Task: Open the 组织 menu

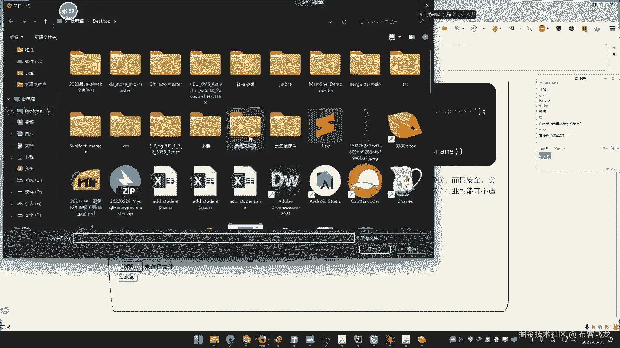Action: pos(16,37)
